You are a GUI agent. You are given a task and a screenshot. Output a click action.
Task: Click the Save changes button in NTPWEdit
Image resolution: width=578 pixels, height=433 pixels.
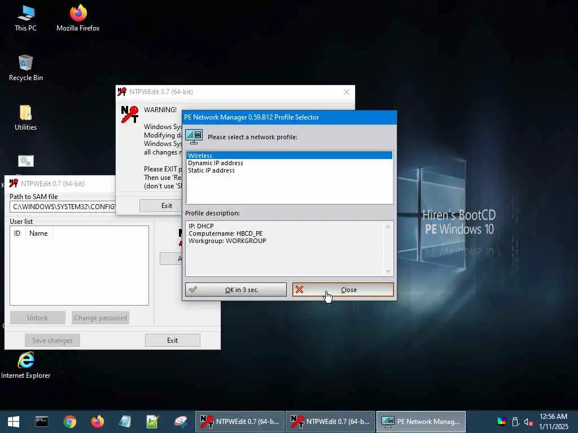click(x=52, y=340)
